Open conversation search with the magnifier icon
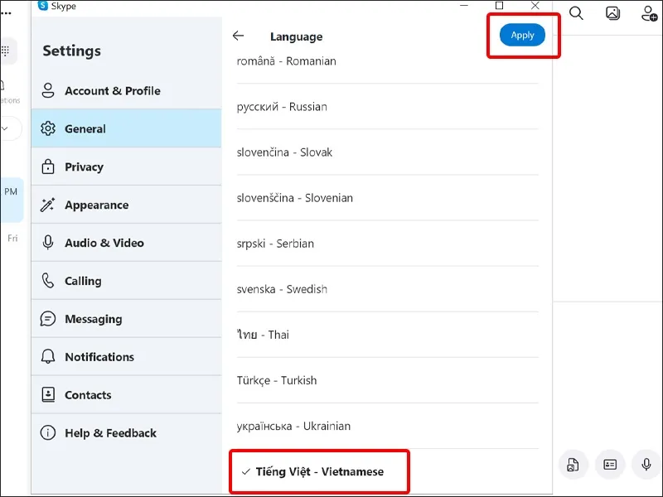663x497 pixels. click(x=575, y=14)
